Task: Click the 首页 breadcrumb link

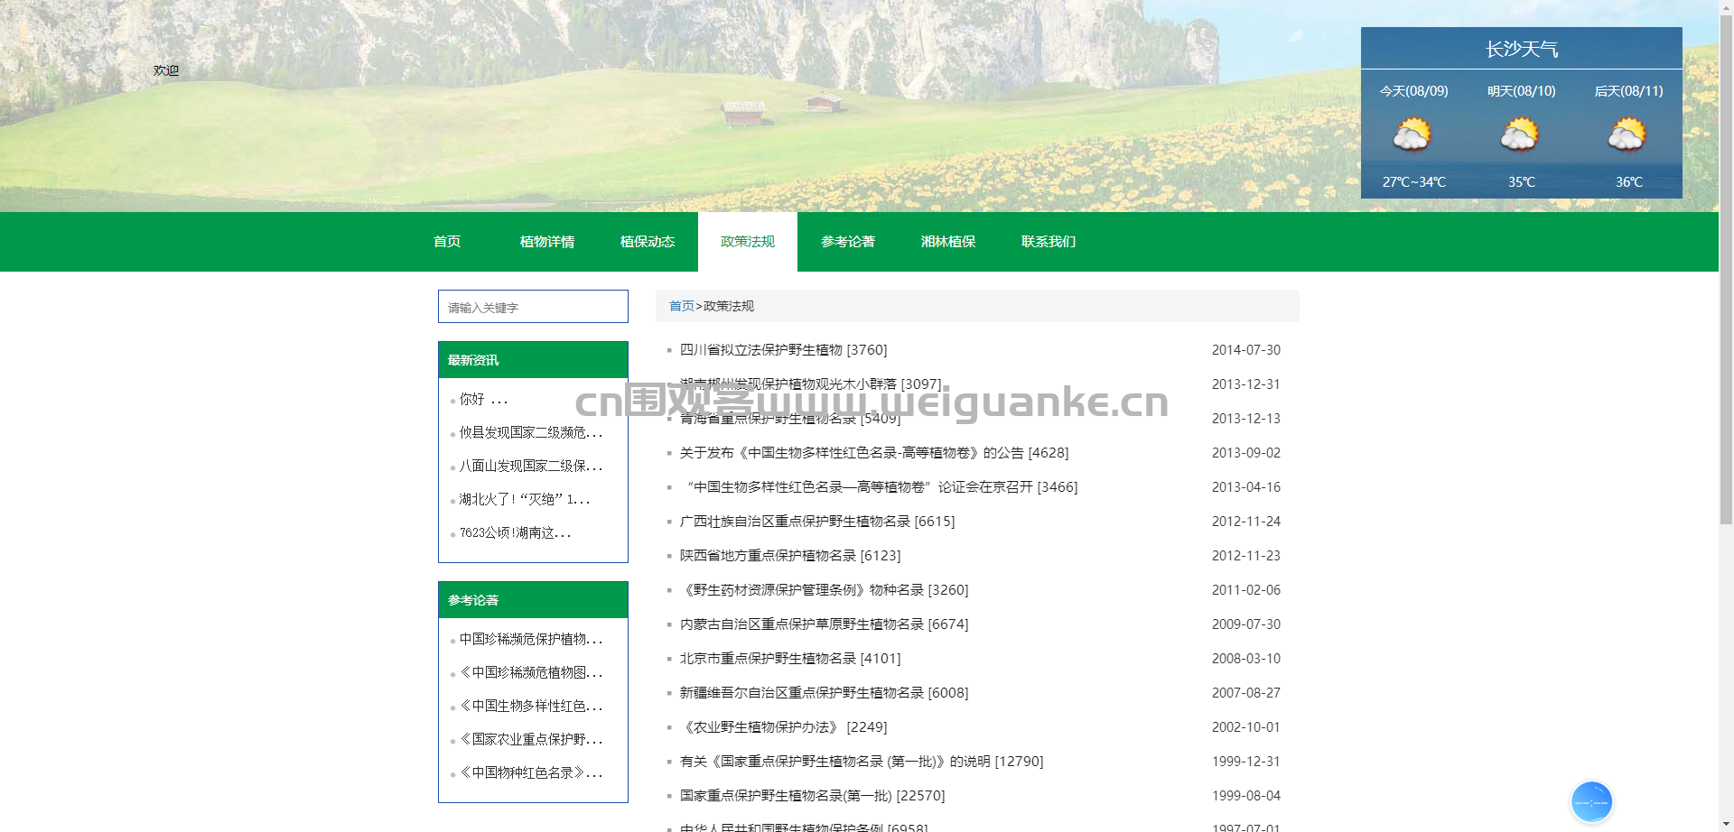Action: coord(682,306)
